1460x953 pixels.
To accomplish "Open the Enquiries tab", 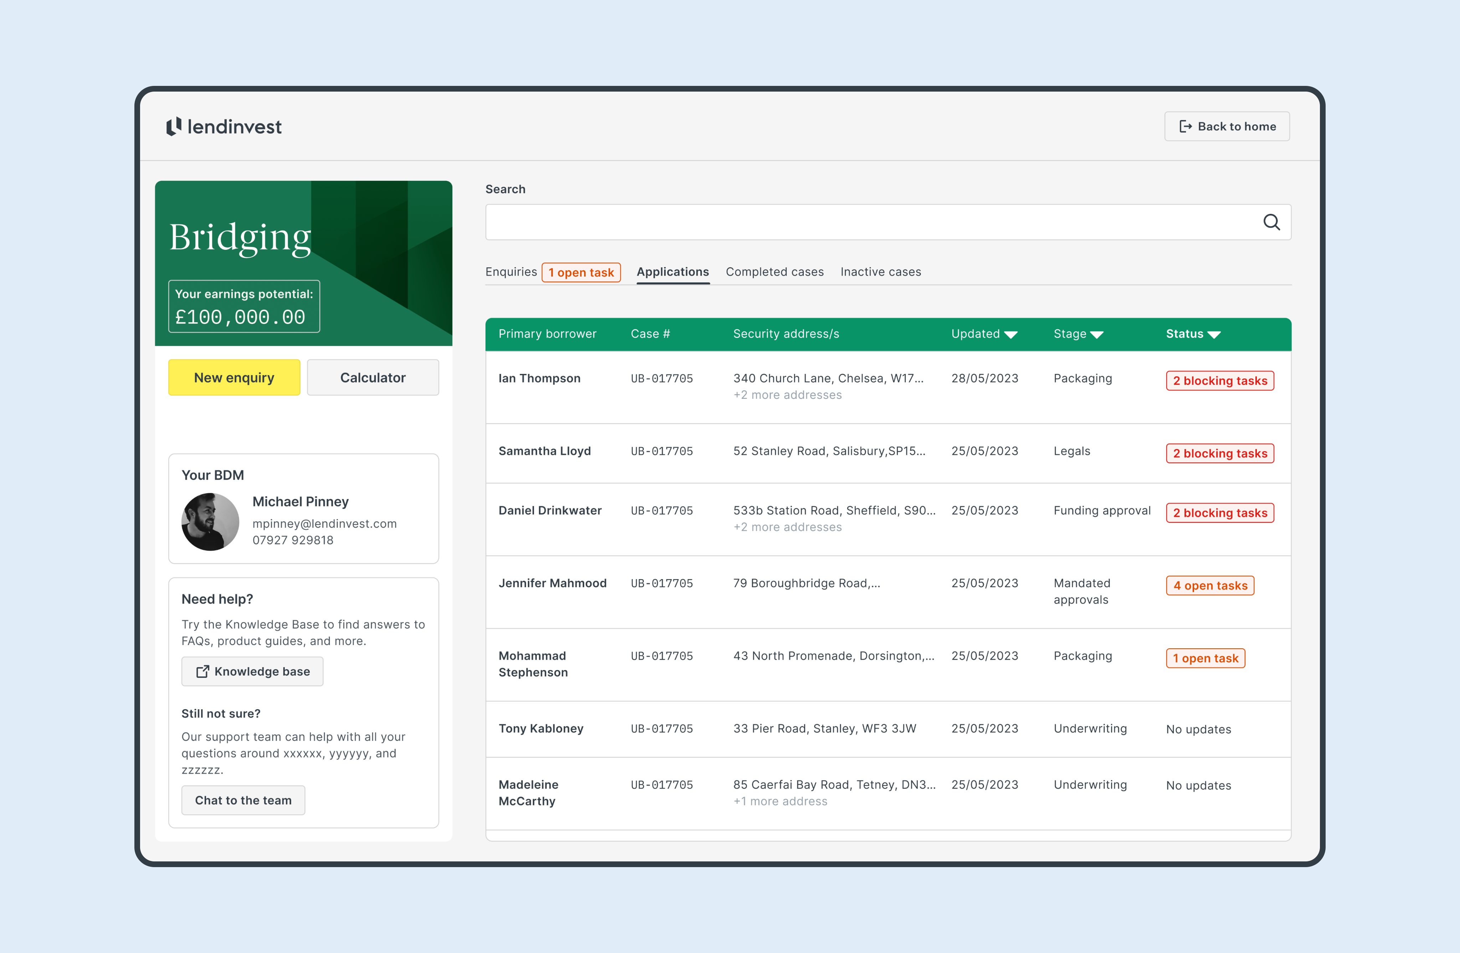I will coord(511,272).
